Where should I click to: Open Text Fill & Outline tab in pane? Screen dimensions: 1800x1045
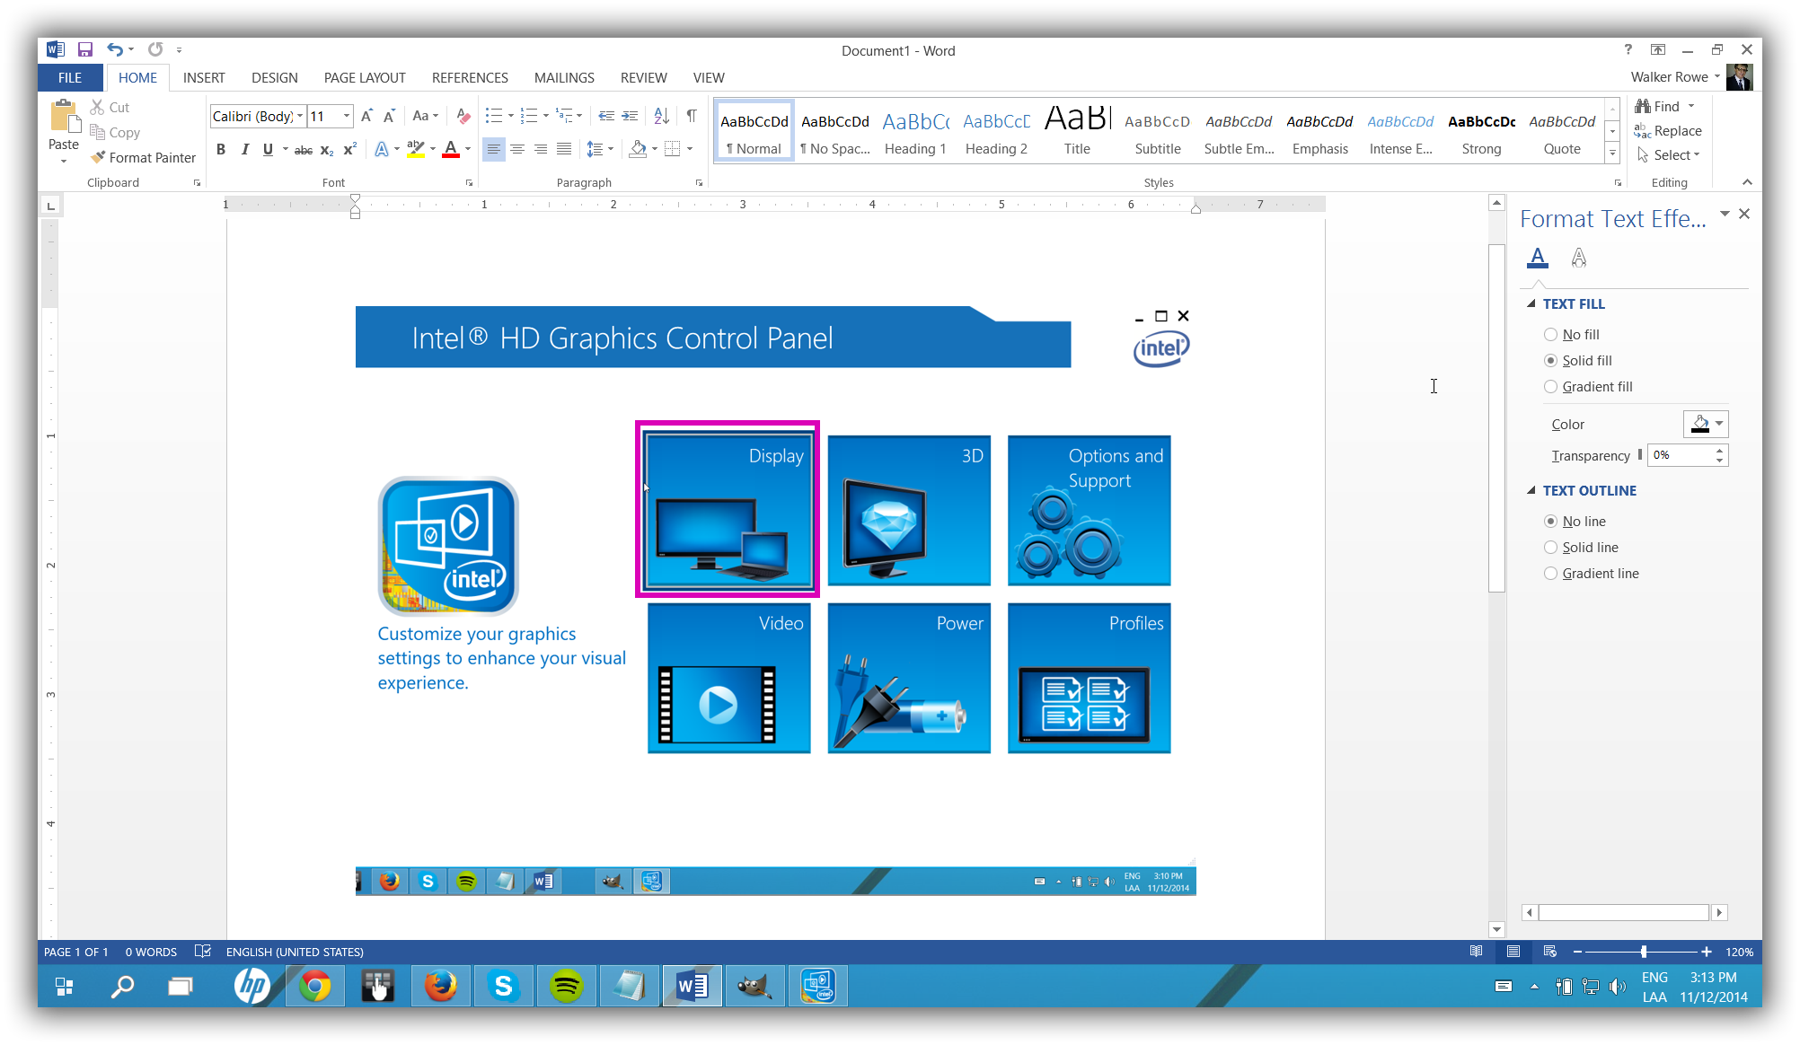[x=1538, y=259]
